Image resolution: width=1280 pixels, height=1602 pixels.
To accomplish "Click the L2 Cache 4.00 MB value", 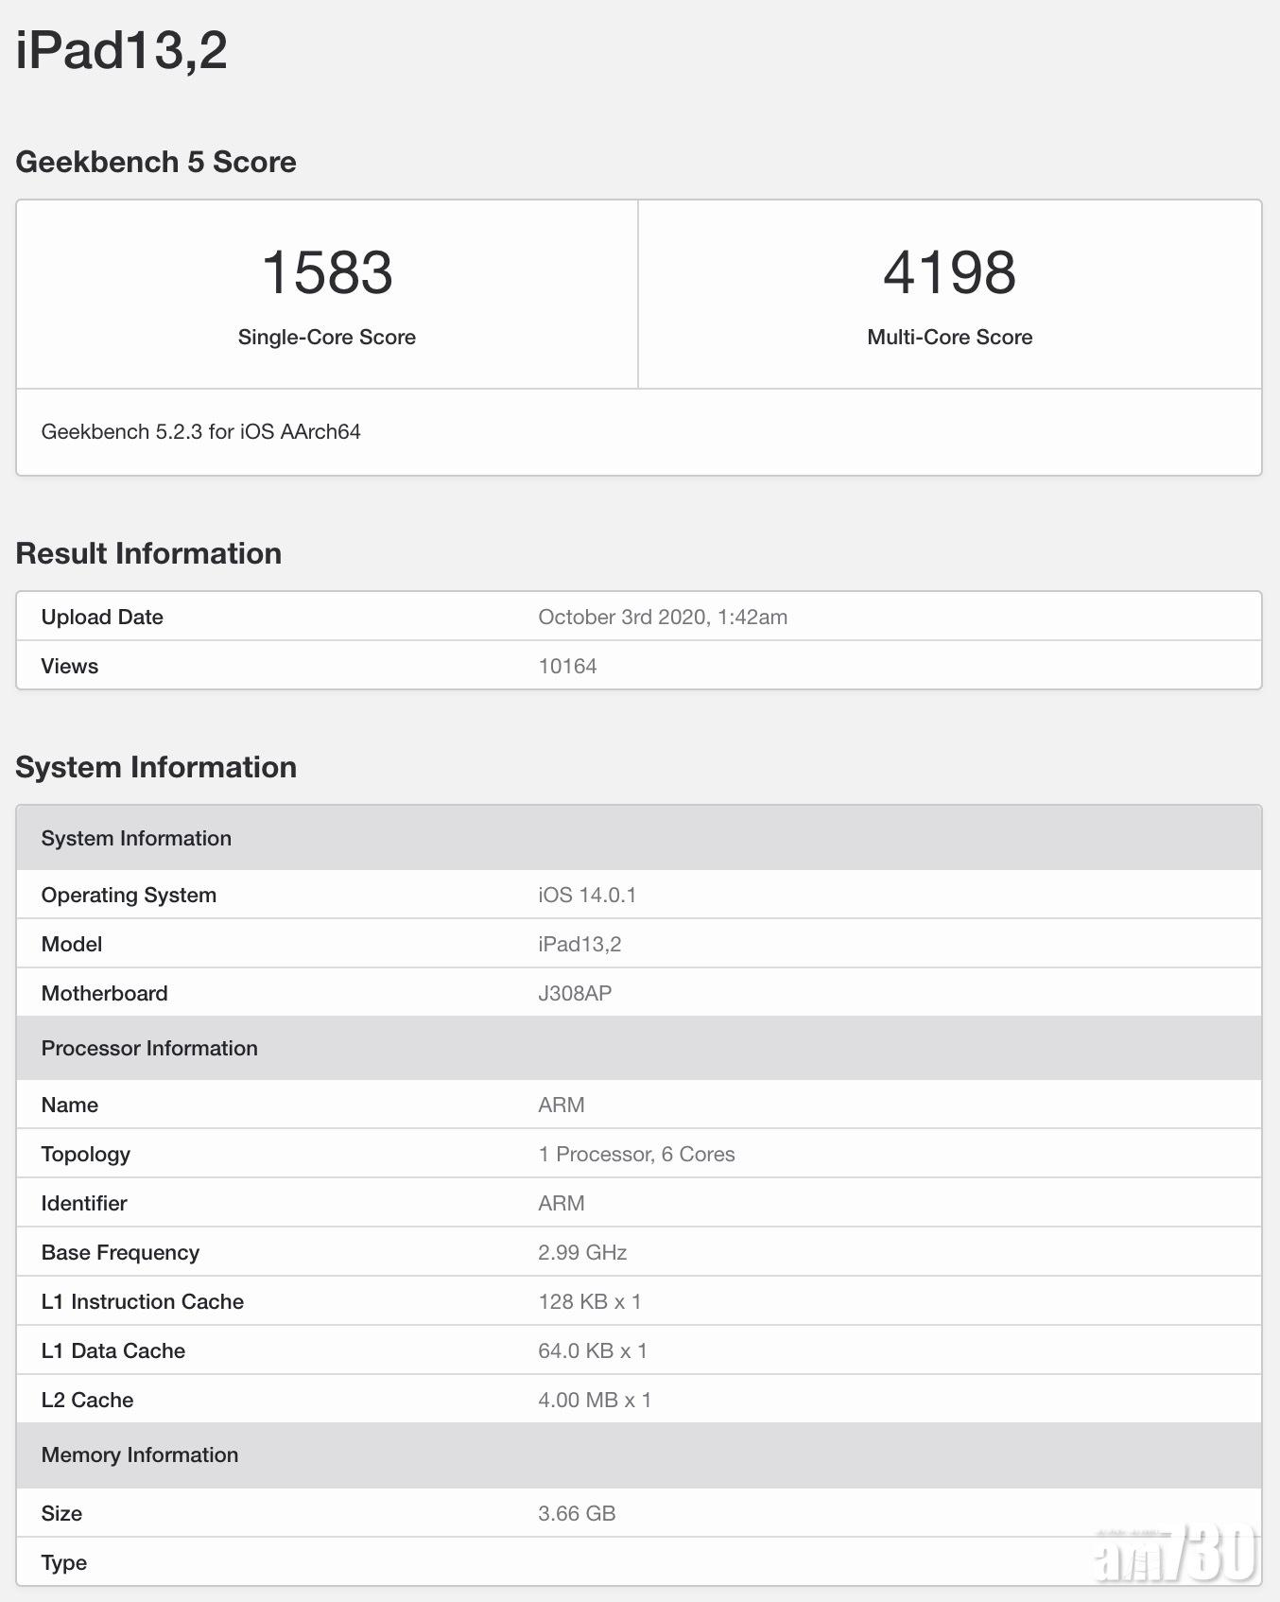I will pyautogui.click(x=594, y=1401).
